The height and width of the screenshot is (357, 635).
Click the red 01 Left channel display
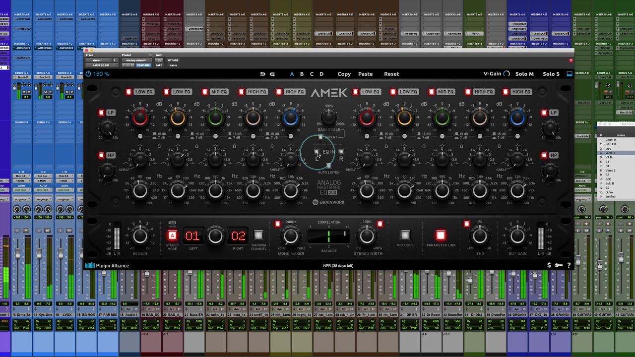[x=192, y=236]
